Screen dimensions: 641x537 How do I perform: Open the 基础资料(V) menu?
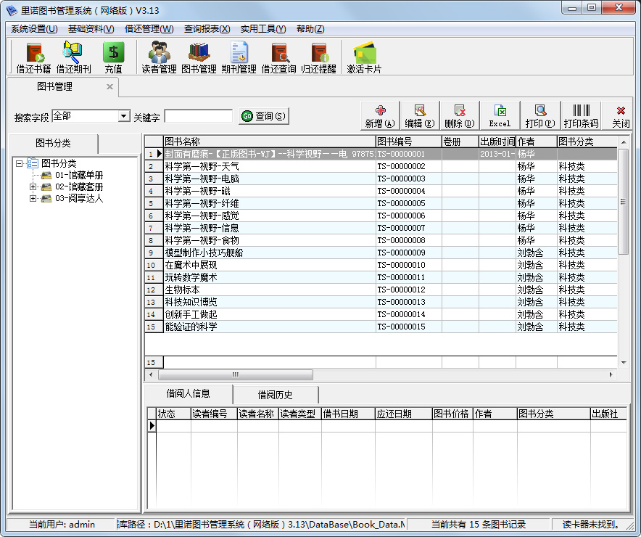[x=91, y=29]
